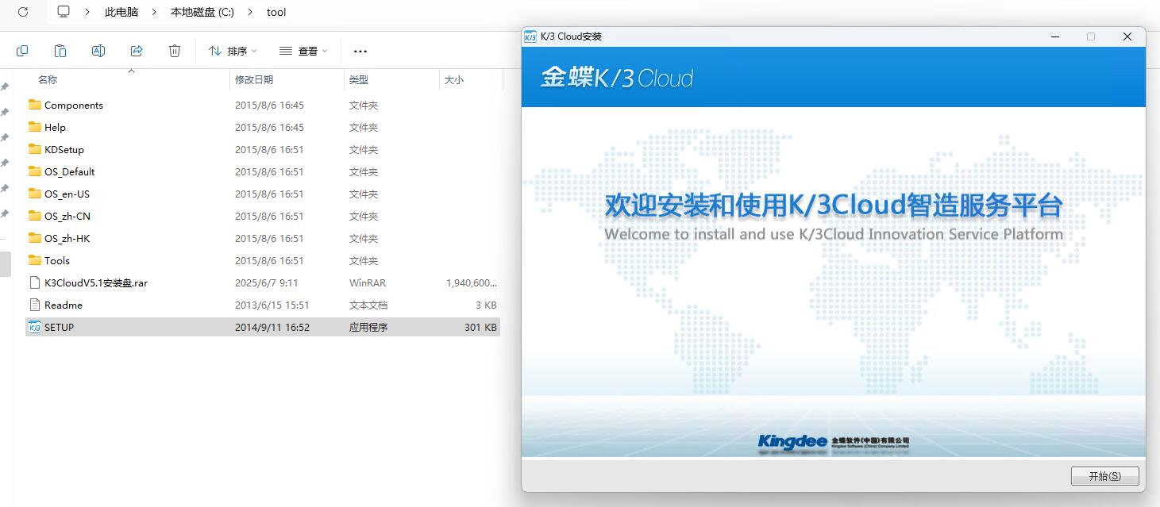Close the K/3 Cloud installer window
1160x507 pixels.
point(1127,36)
